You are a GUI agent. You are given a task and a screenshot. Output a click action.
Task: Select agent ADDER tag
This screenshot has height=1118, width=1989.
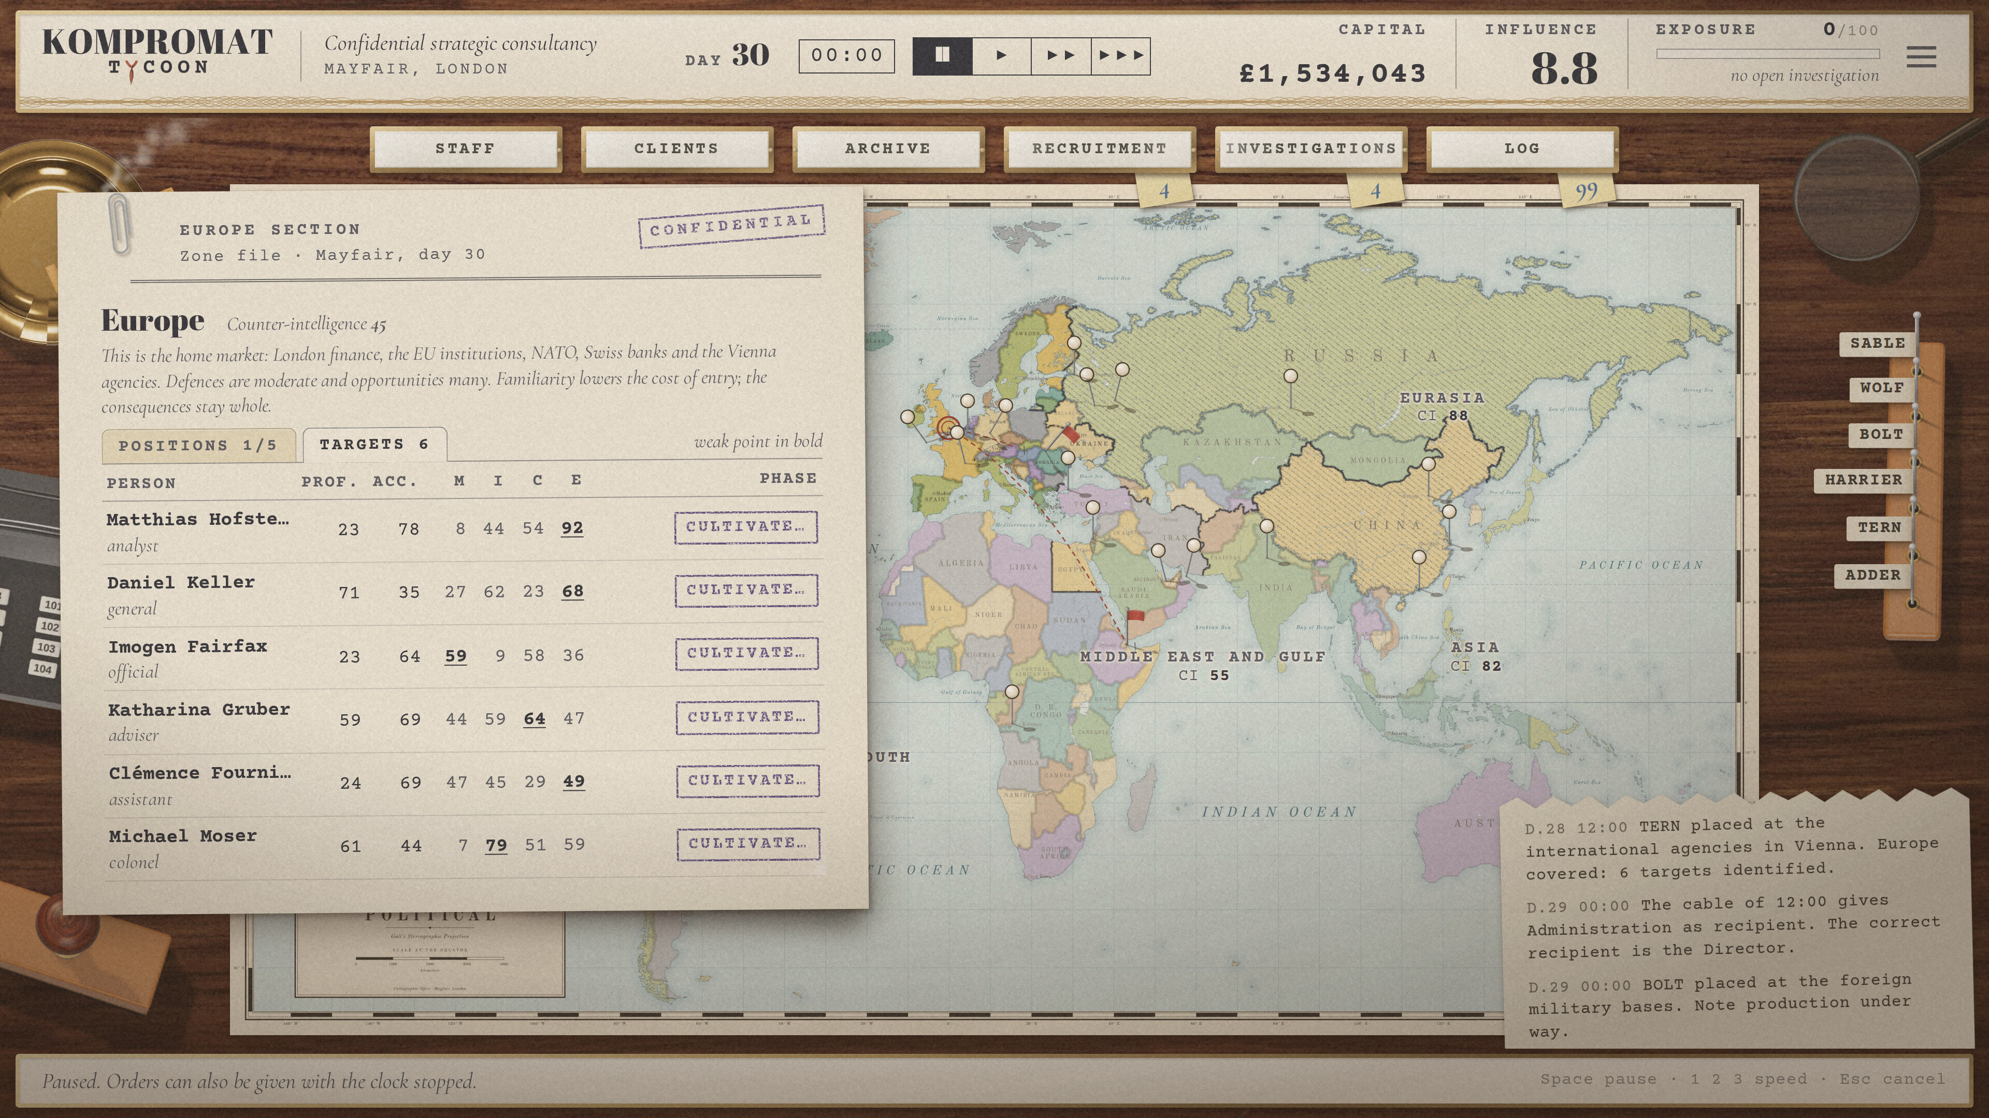pos(1872,576)
